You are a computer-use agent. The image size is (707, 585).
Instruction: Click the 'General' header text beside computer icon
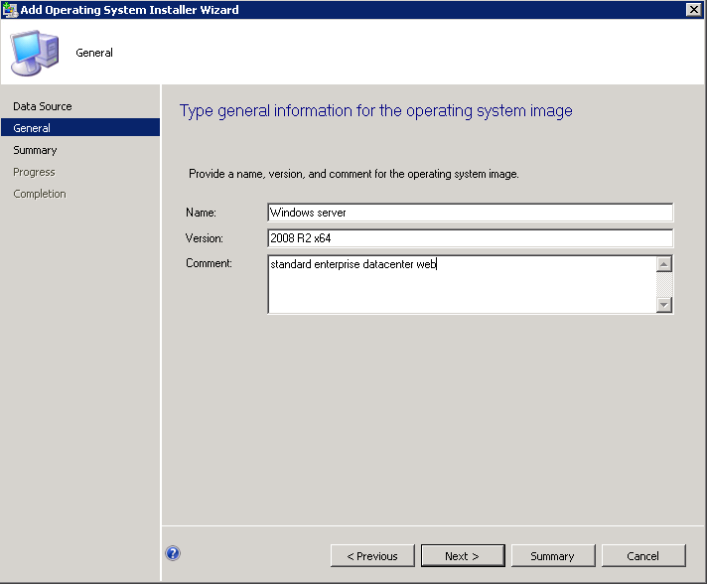pos(94,53)
